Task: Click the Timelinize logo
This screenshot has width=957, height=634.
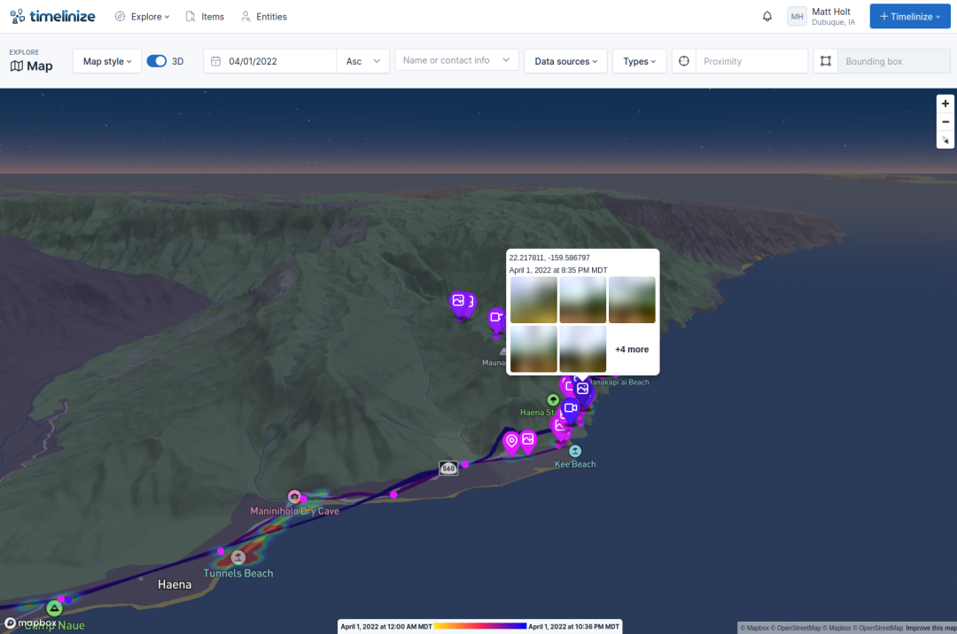Action: point(53,16)
